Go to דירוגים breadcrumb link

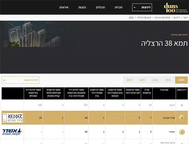coord(177,18)
